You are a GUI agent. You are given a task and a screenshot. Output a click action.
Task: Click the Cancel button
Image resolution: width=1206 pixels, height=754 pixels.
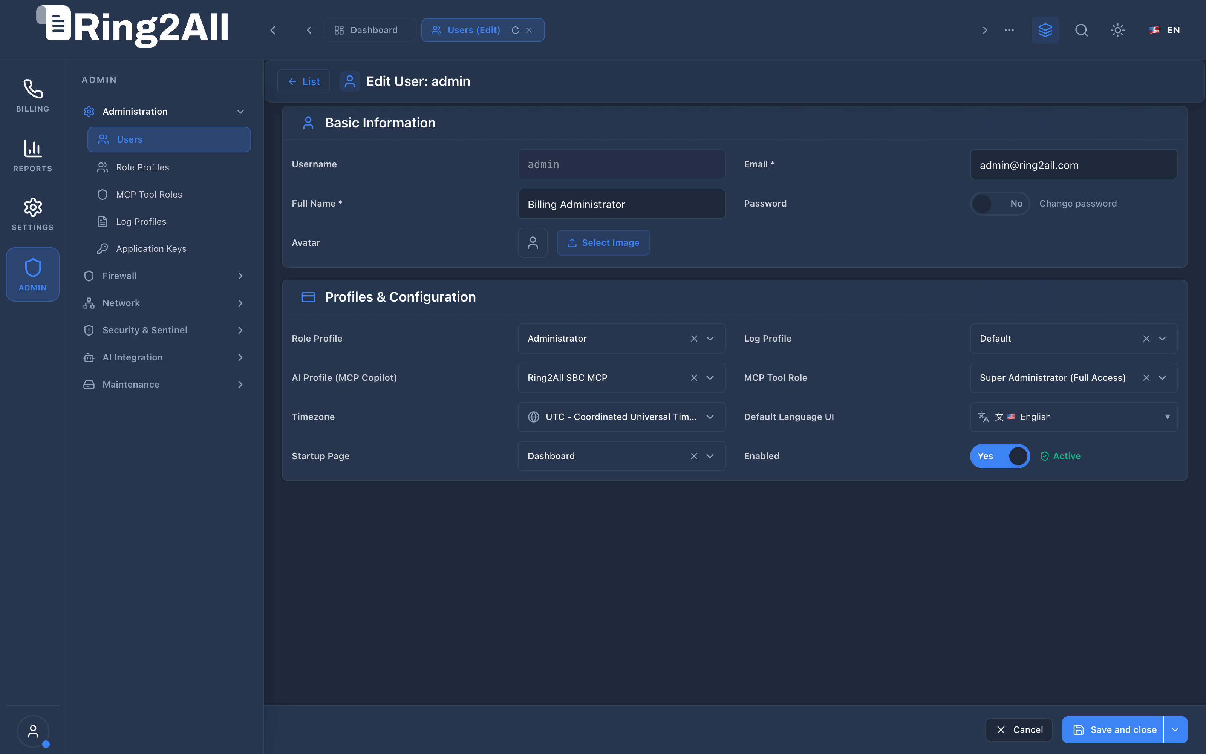coord(1019,730)
